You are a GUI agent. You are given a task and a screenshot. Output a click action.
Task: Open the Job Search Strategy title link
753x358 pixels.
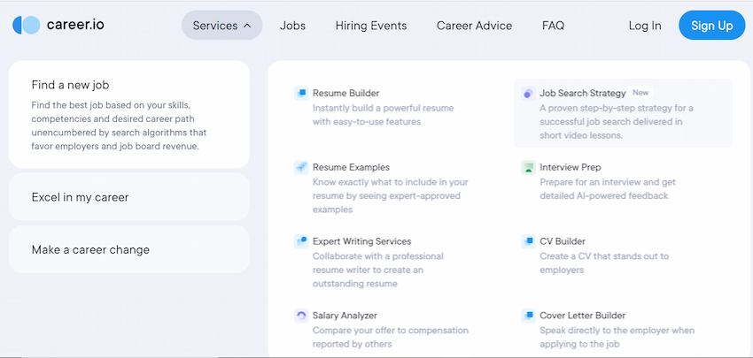click(583, 93)
